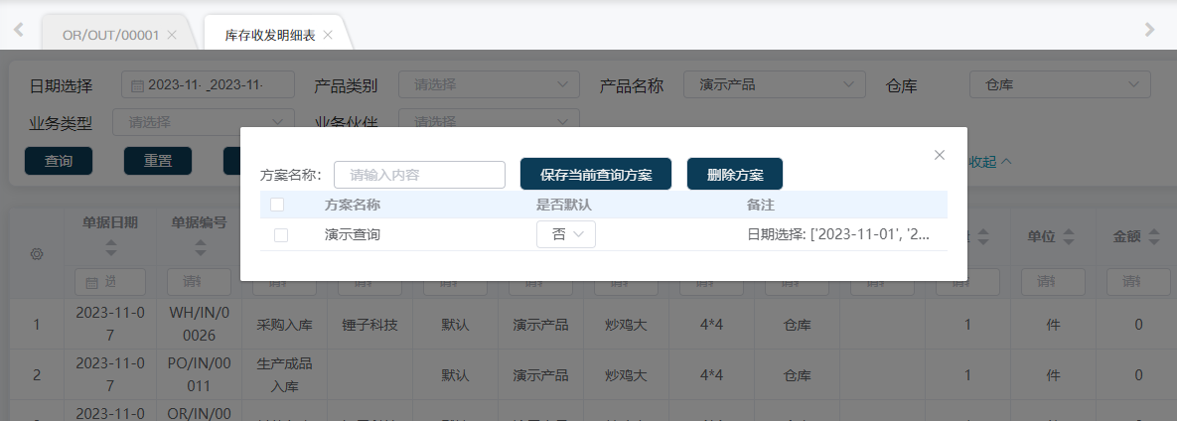
Task: Check the 演示查询 scheme row checkbox
Action: point(281,235)
